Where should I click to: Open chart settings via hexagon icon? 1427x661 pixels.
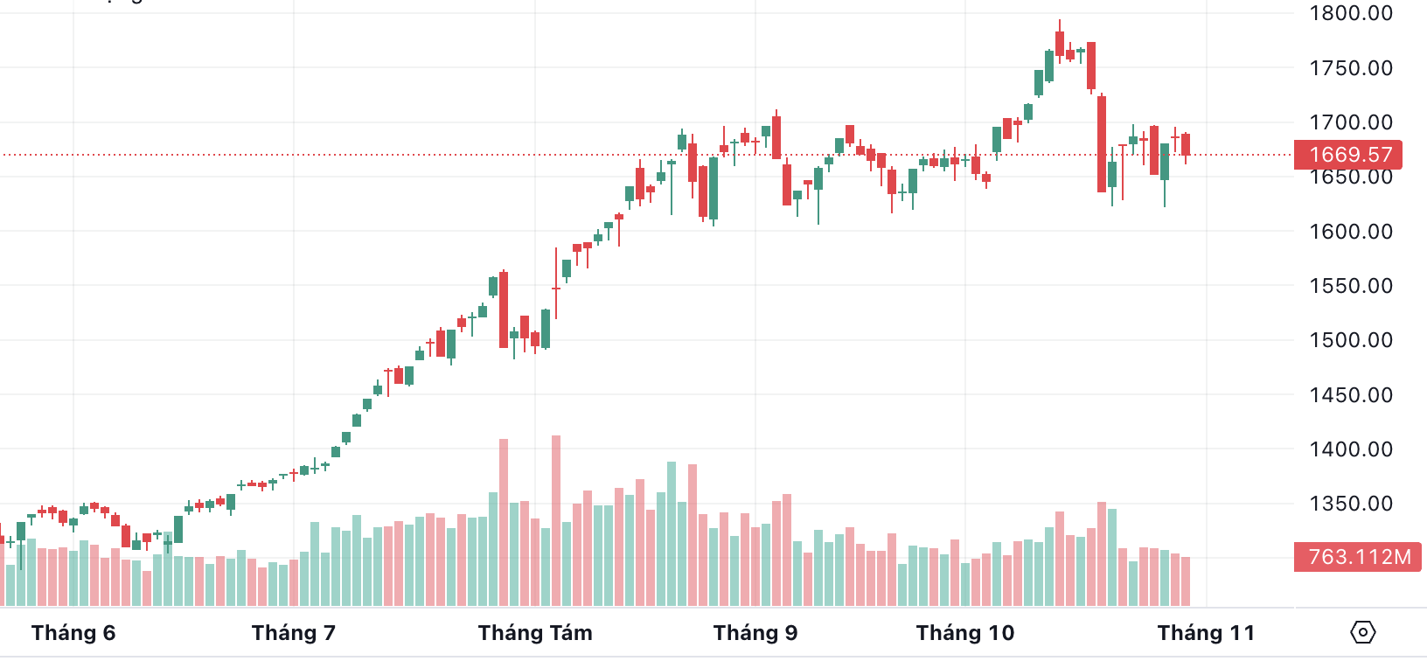click(1362, 631)
